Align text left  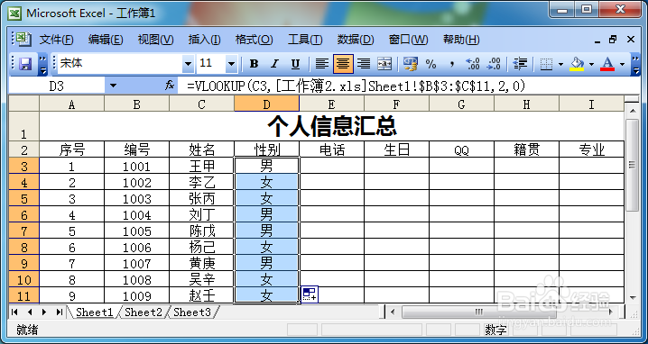tap(322, 64)
